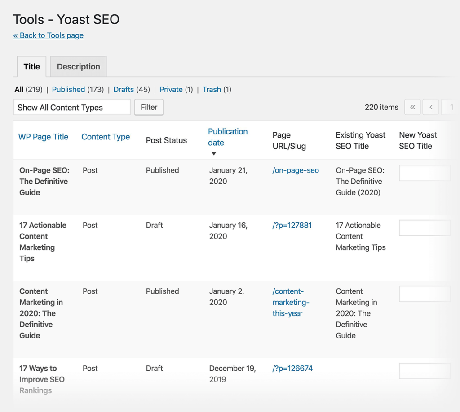Click '220 items' count text

pos(381,107)
